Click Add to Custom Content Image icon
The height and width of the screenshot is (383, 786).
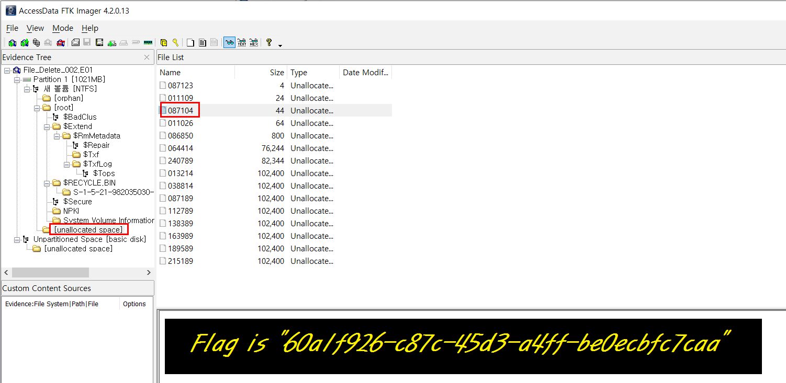[x=111, y=43]
